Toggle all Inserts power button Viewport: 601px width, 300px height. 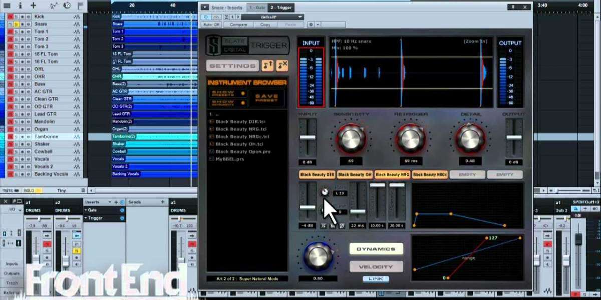point(122,202)
